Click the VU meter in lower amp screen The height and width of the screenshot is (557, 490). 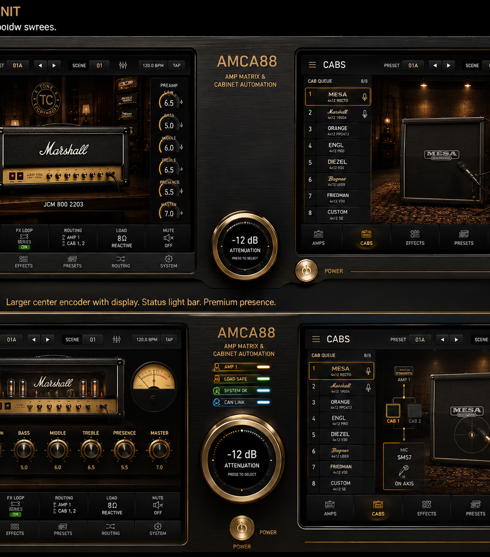pos(154,386)
